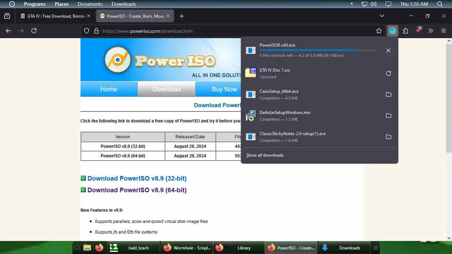Click the Released Date column header
The width and height of the screenshot is (452, 254).
[190, 137]
